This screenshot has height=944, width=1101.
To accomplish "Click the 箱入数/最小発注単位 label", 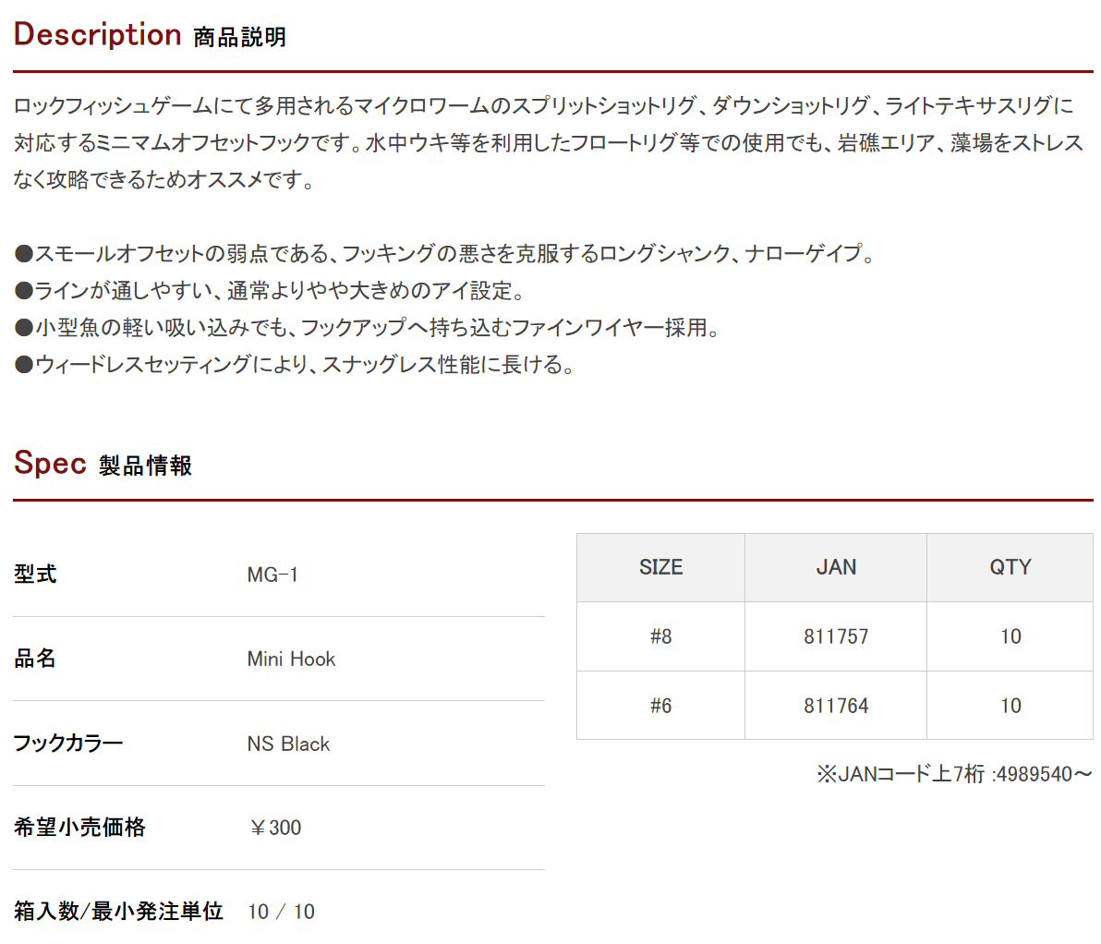I will click(118, 911).
